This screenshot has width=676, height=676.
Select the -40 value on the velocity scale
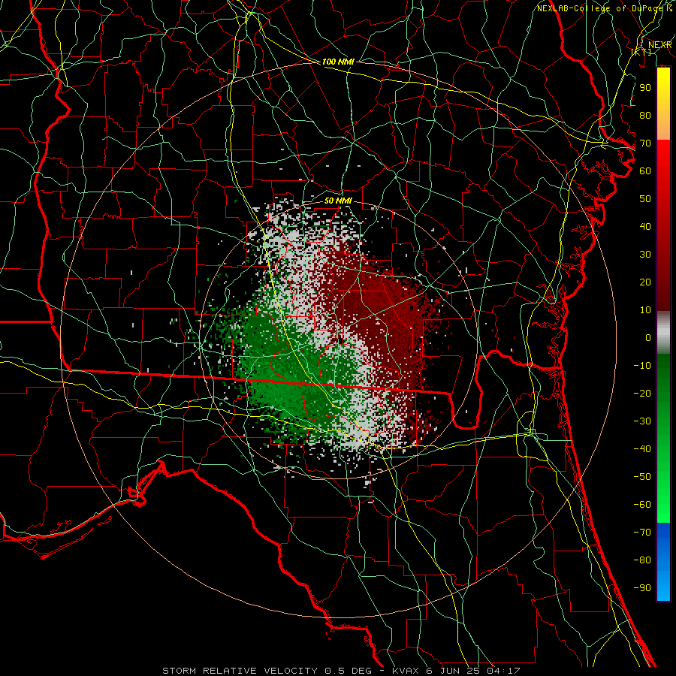point(642,449)
